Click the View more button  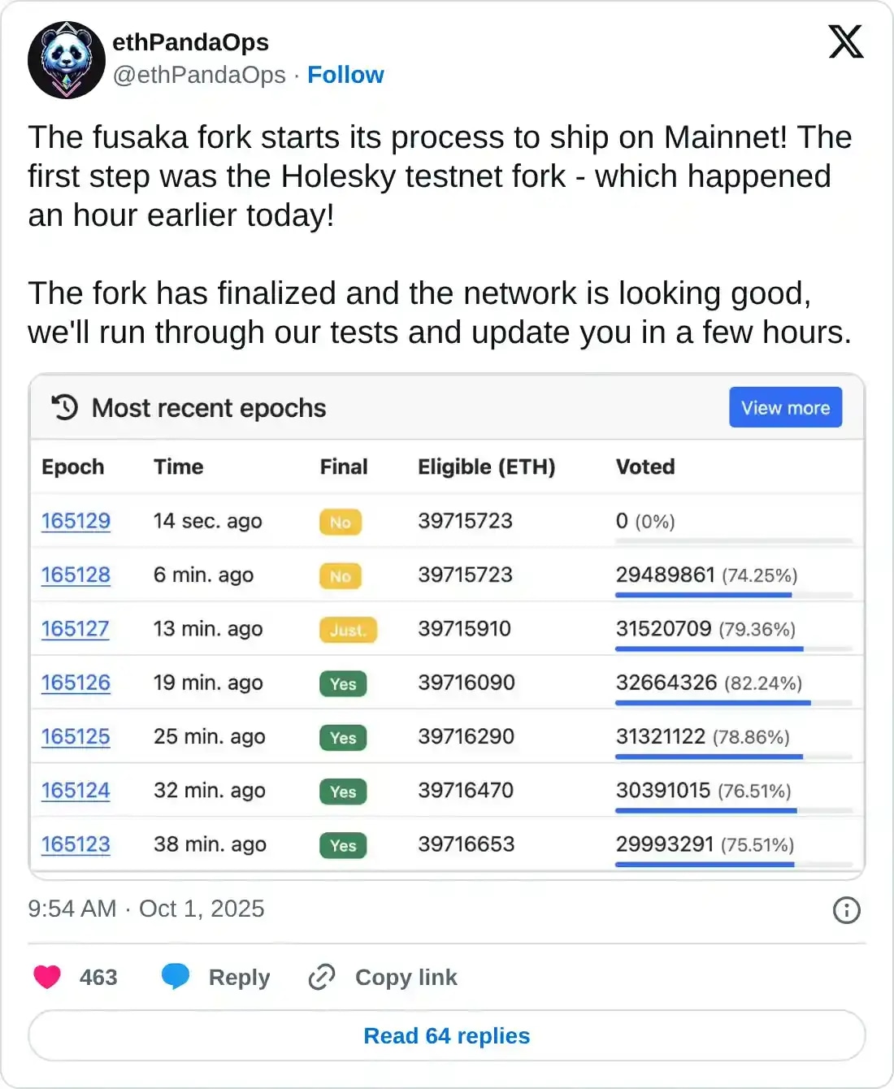[x=784, y=407]
